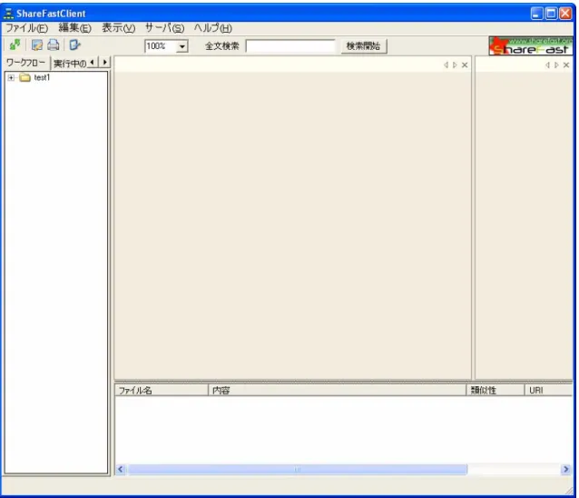Open the 表示(V) menu
This screenshot has height=498, width=579.
click(x=119, y=28)
